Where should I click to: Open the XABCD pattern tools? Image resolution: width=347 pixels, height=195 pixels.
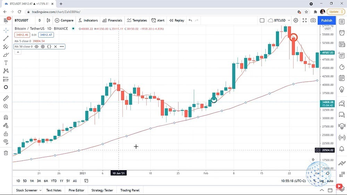tap(6, 71)
